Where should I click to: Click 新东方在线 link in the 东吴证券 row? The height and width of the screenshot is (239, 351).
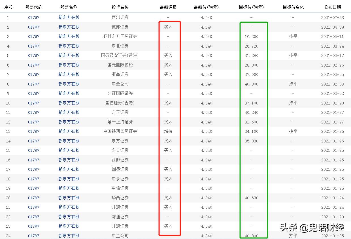(x=69, y=150)
